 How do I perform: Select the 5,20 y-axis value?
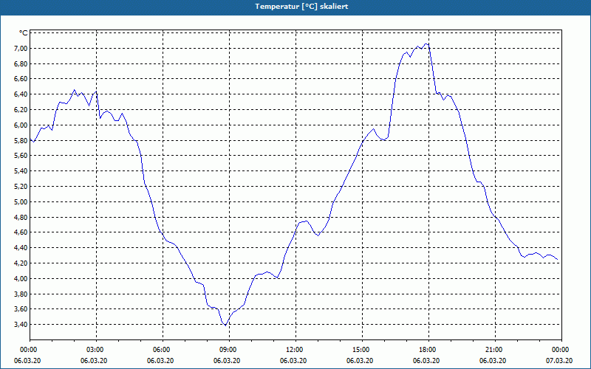21,187
